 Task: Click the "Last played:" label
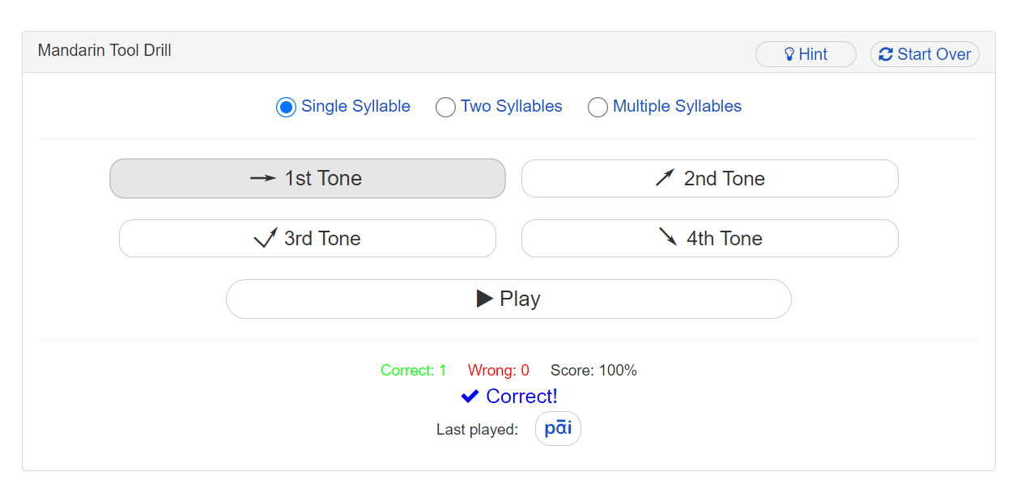(x=477, y=430)
